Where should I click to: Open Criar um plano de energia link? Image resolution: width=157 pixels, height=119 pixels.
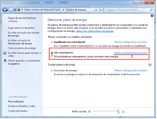point(22,48)
